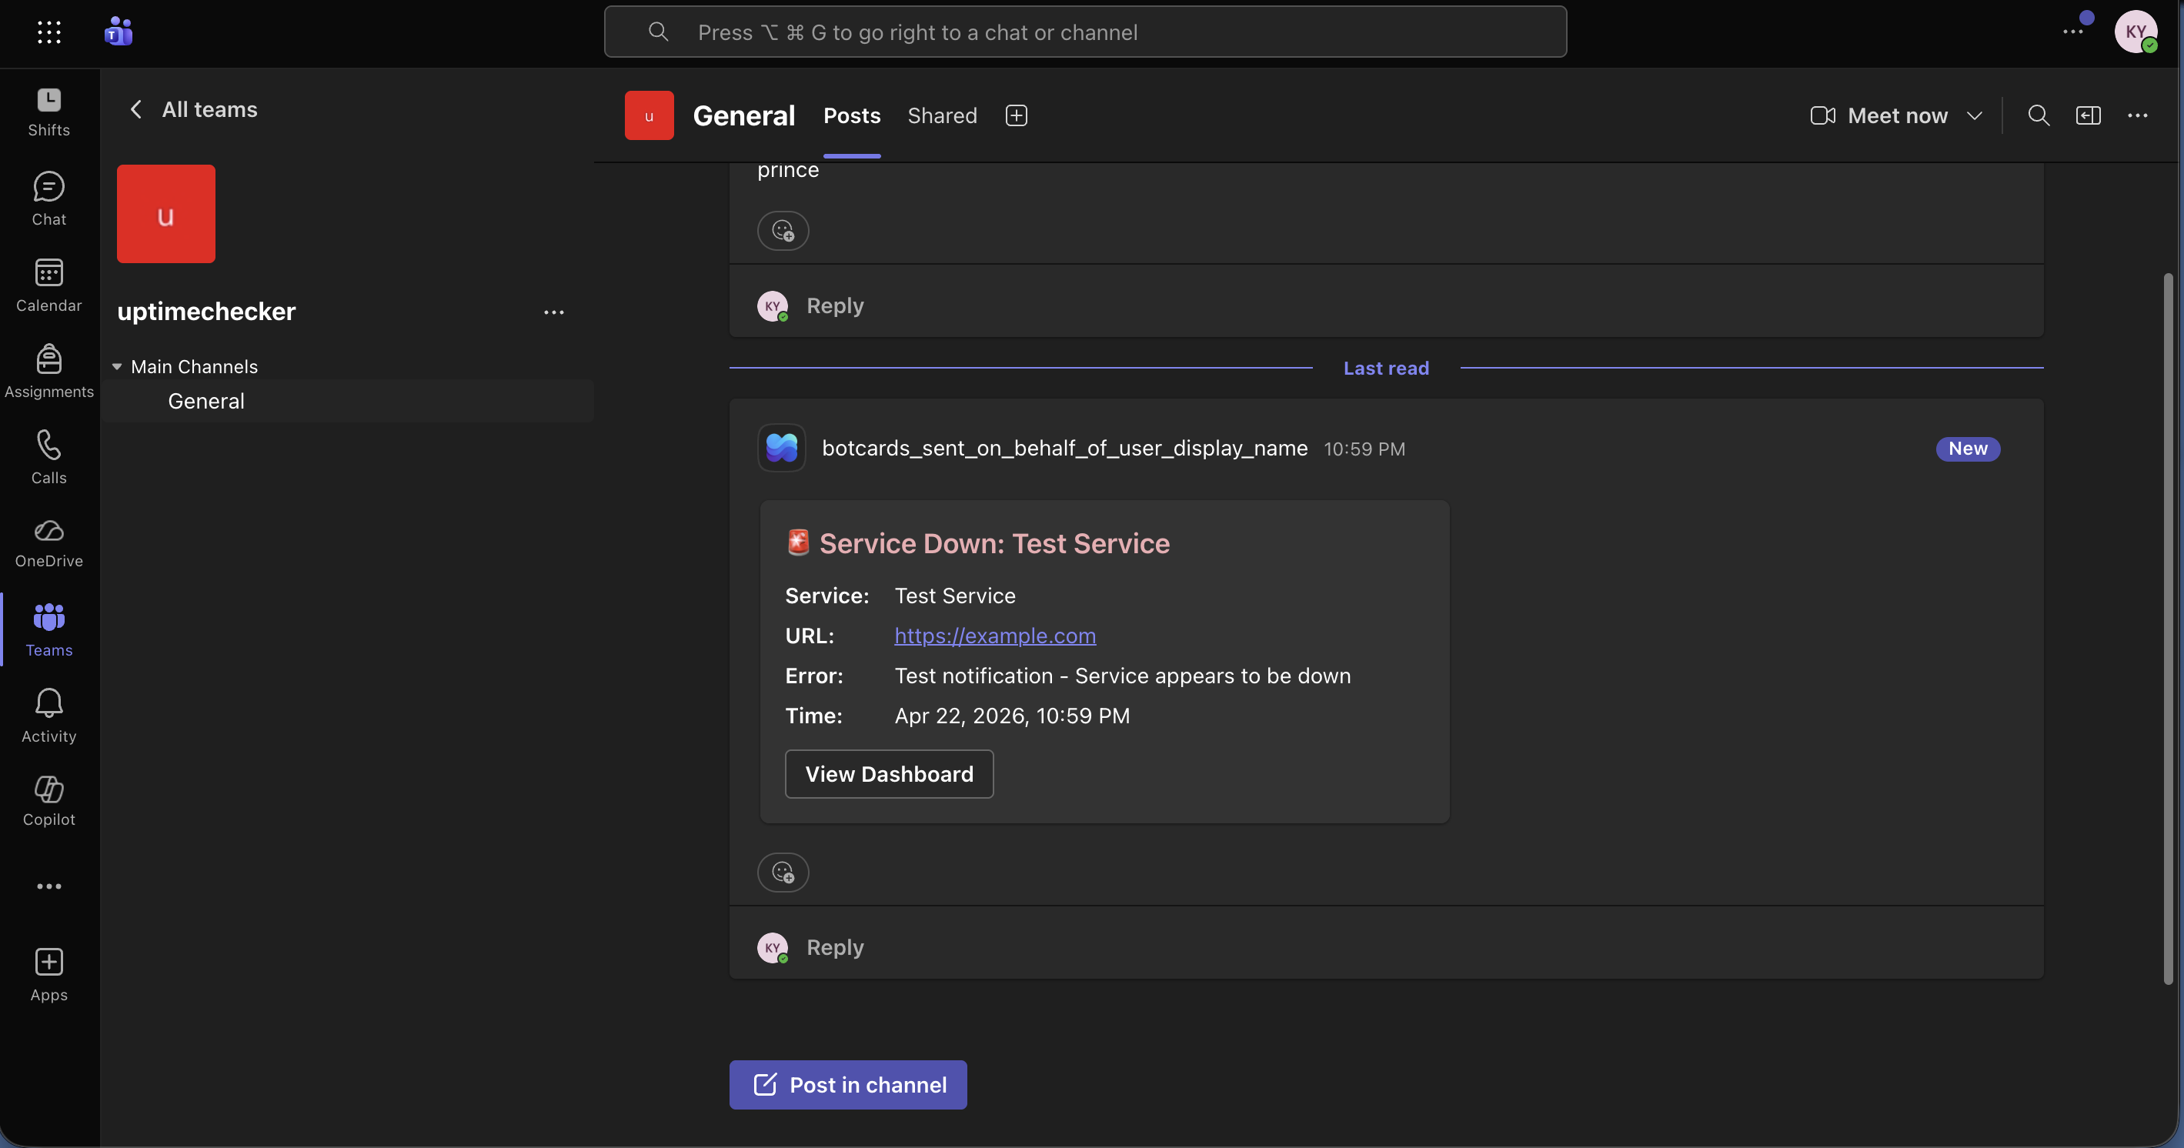This screenshot has width=2184, height=1148.
Task: Add a reaction to the prince message
Action: (x=783, y=231)
